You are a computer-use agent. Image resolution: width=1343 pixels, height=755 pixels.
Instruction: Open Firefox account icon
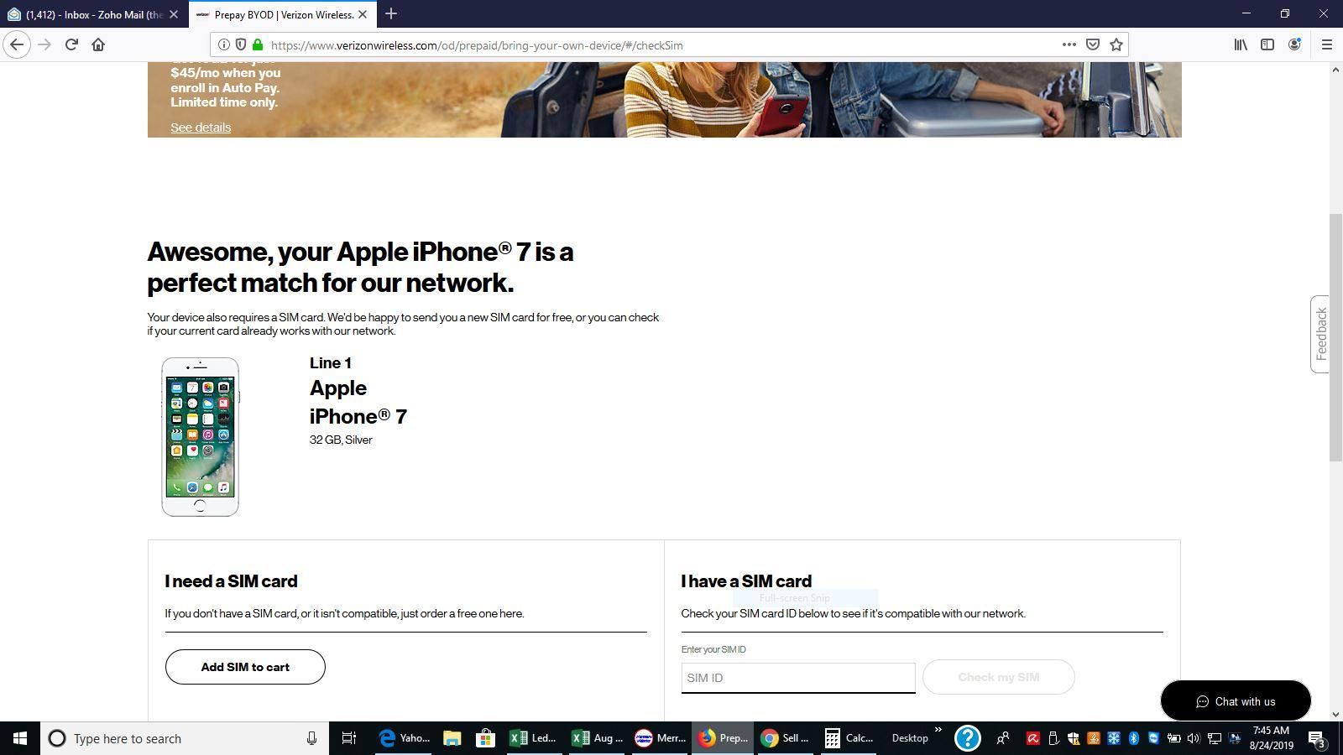[x=1294, y=44]
